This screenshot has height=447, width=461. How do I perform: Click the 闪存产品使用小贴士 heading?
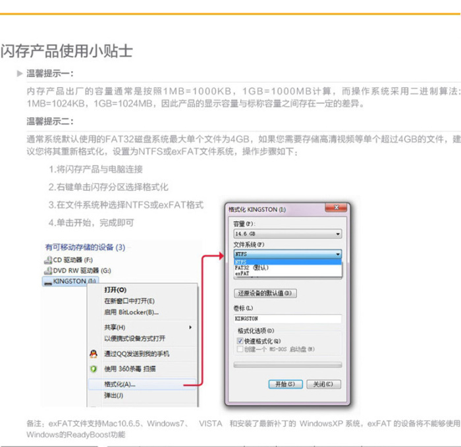[67, 51]
